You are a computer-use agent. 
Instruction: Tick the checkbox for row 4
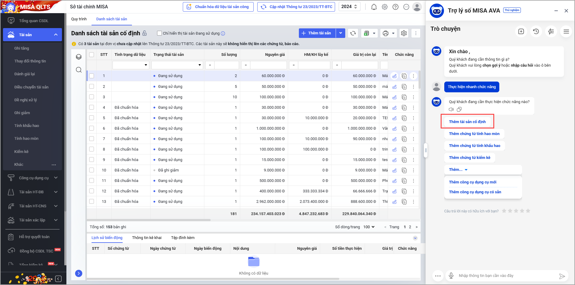(x=92, y=107)
